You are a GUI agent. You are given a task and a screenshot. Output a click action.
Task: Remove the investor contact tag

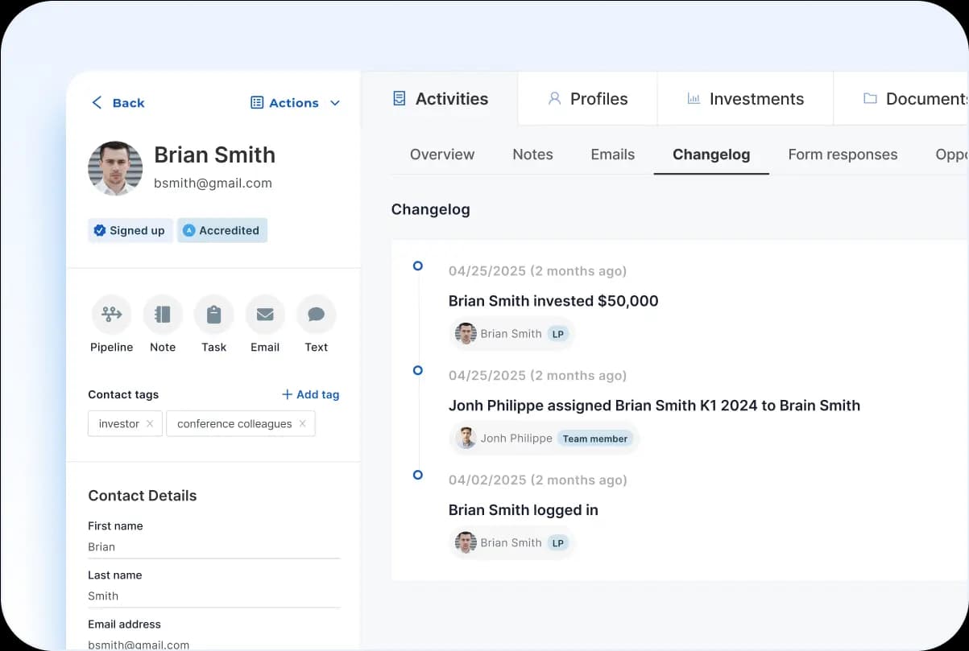(150, 424)
